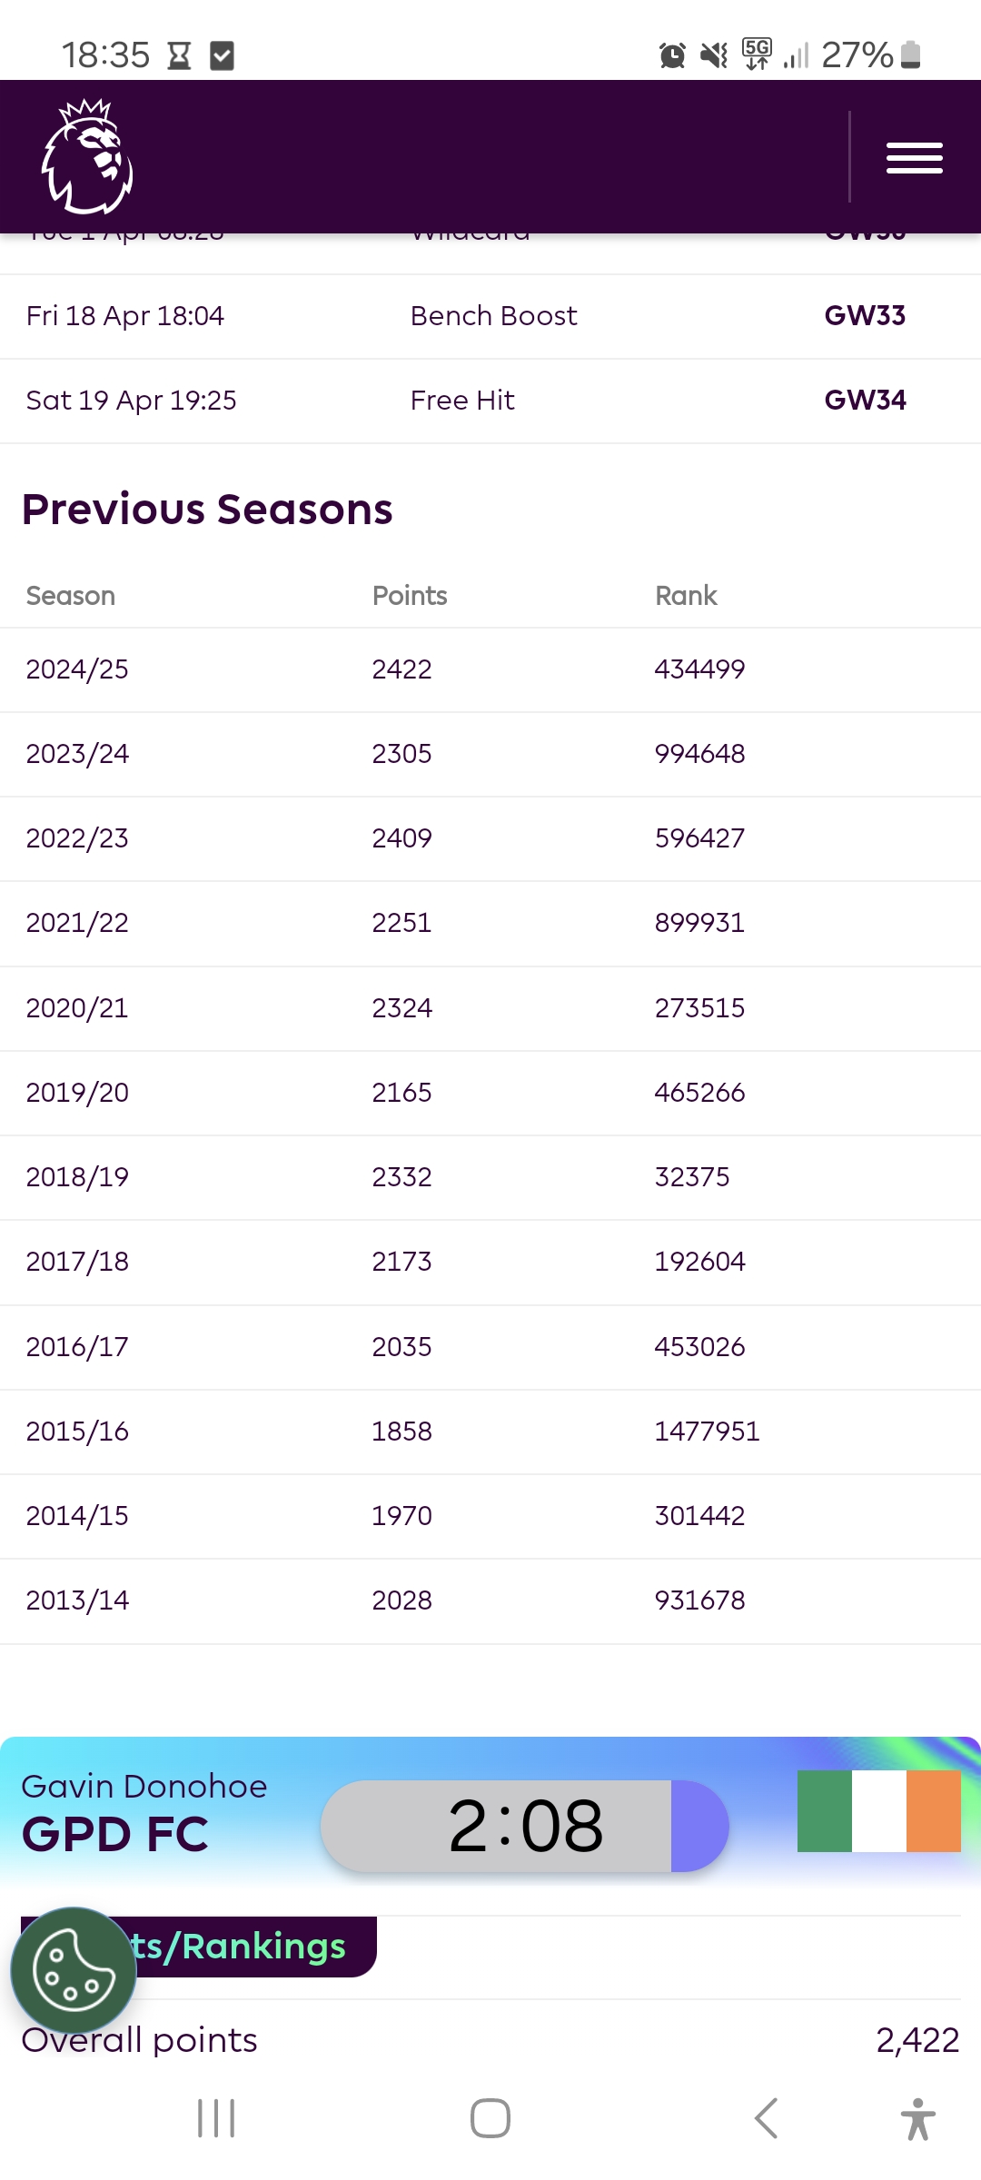Select the GW33 Bench Boost link
The height and width of the screenshot is (2180, 981).
coord(865,315)
